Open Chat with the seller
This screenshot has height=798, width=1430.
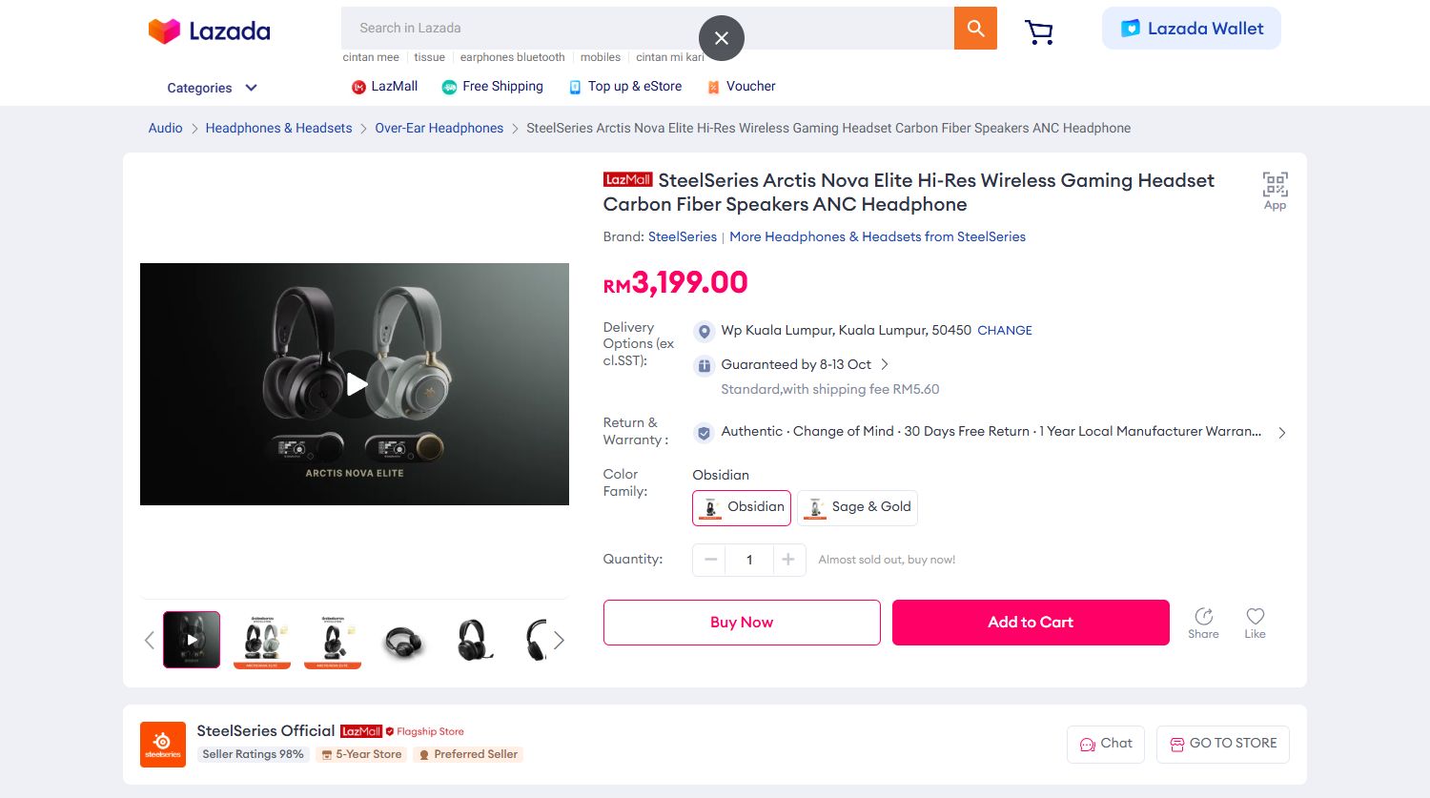pyautogui.click(x=1106, y=744)
